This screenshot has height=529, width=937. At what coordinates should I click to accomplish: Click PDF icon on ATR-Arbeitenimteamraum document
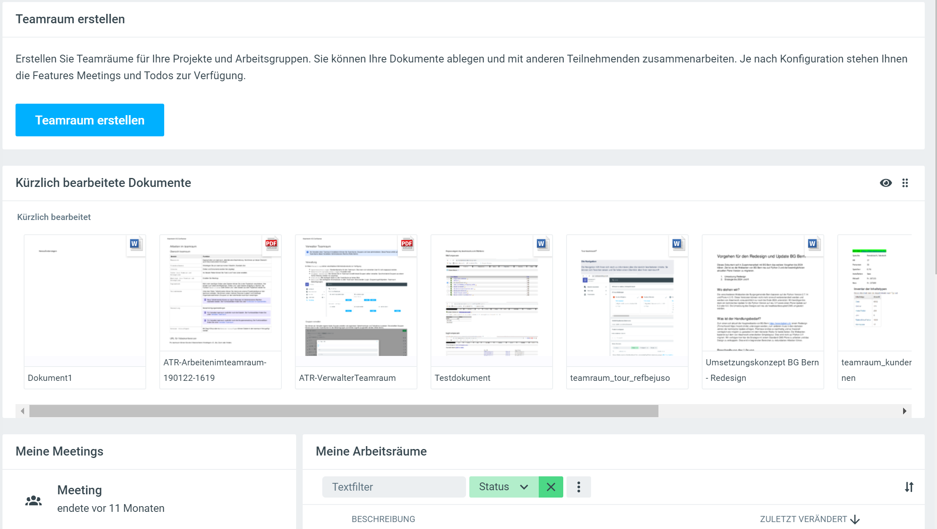click(x=271, y=244)
